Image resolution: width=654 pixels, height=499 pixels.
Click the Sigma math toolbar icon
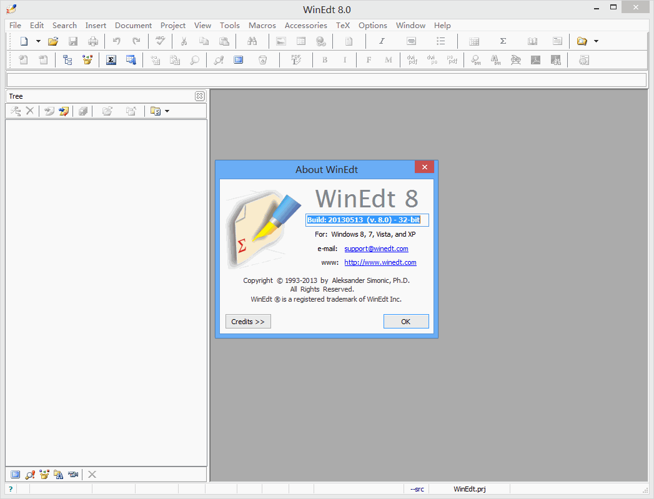click(x=503, y=41)
